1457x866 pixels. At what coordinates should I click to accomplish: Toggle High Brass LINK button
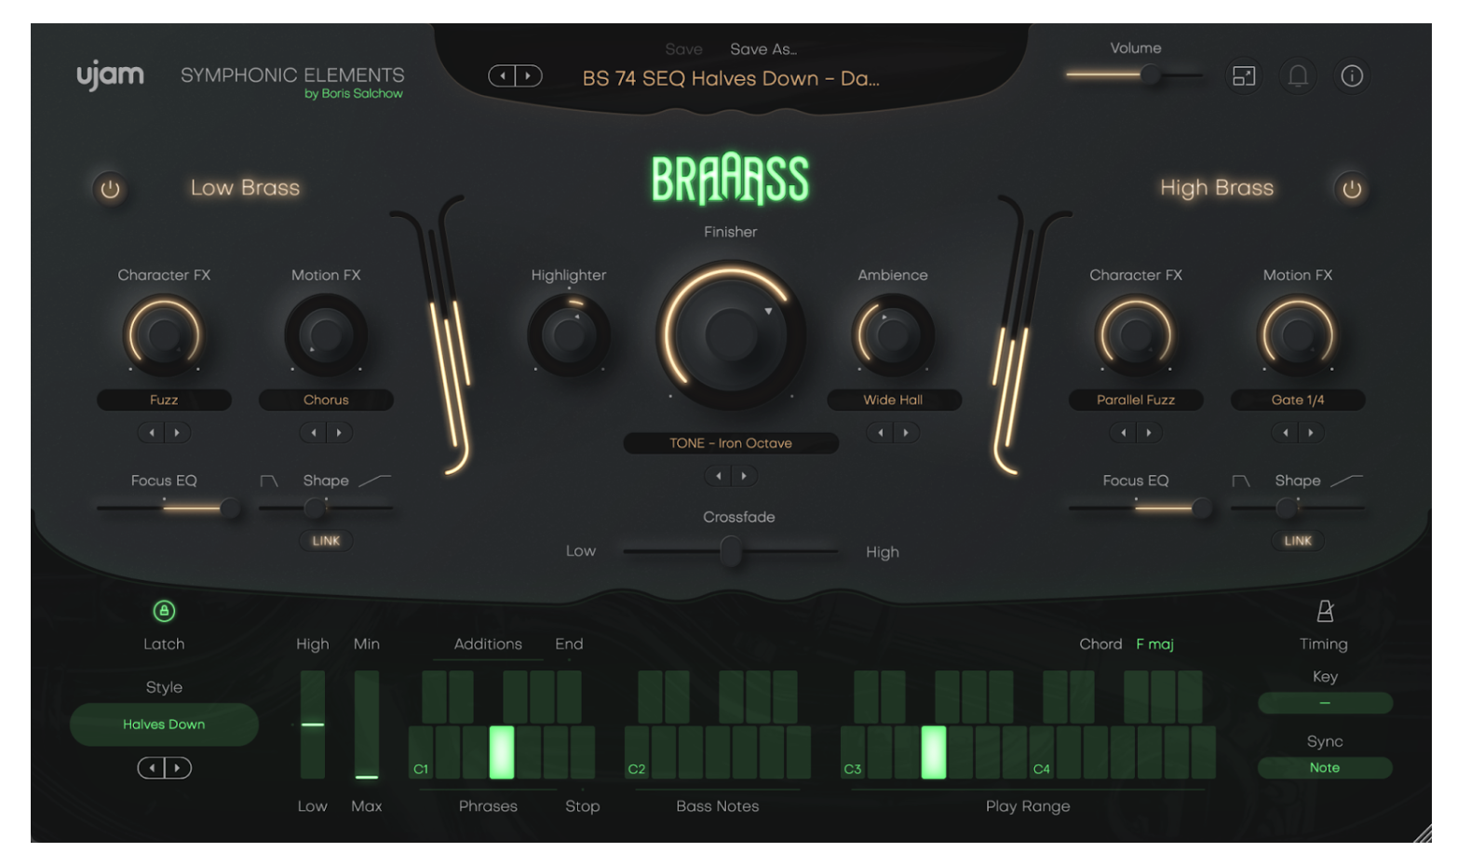pos(1298,540)
